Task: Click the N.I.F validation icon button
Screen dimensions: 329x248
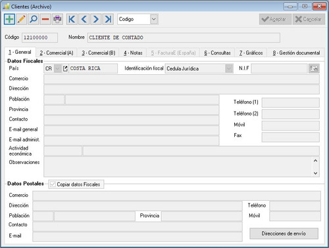Action: 314,69
